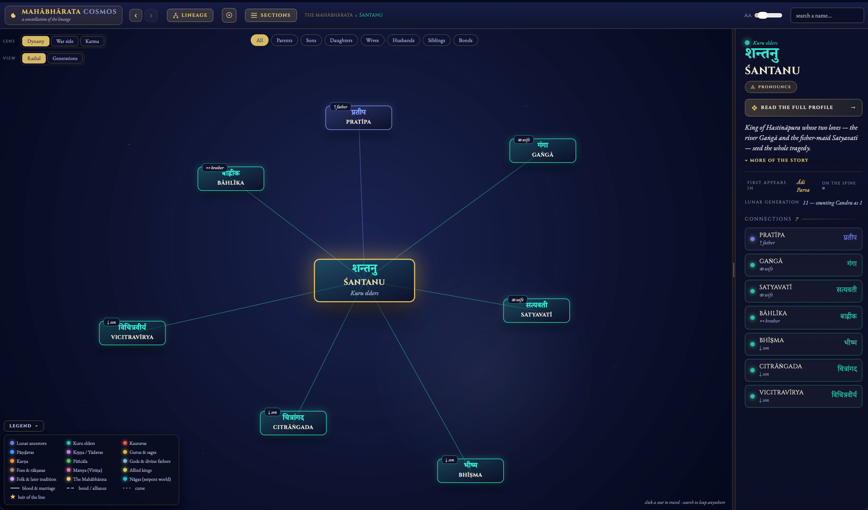The width and height of the screenshot is (868, 510).
Task: Click the Ādi Parva link
Action: 802,186
